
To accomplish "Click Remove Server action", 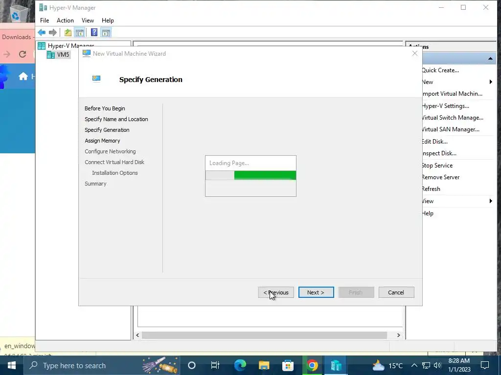I will click(x=441, y=177).
